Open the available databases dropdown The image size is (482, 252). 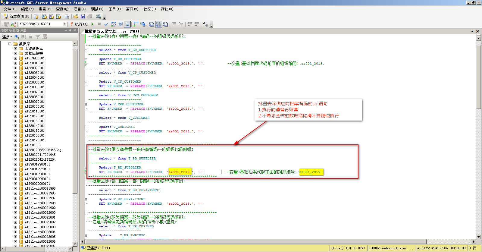click(64, 24)
